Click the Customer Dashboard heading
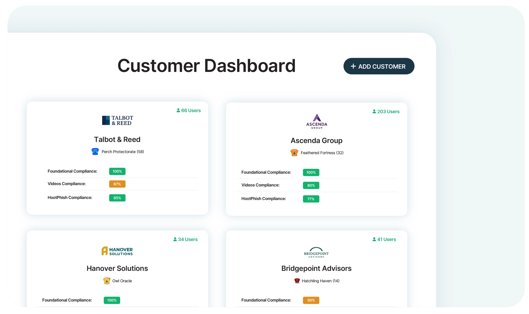The height and width of the screenshot is (314, 529). pos(206,66)
